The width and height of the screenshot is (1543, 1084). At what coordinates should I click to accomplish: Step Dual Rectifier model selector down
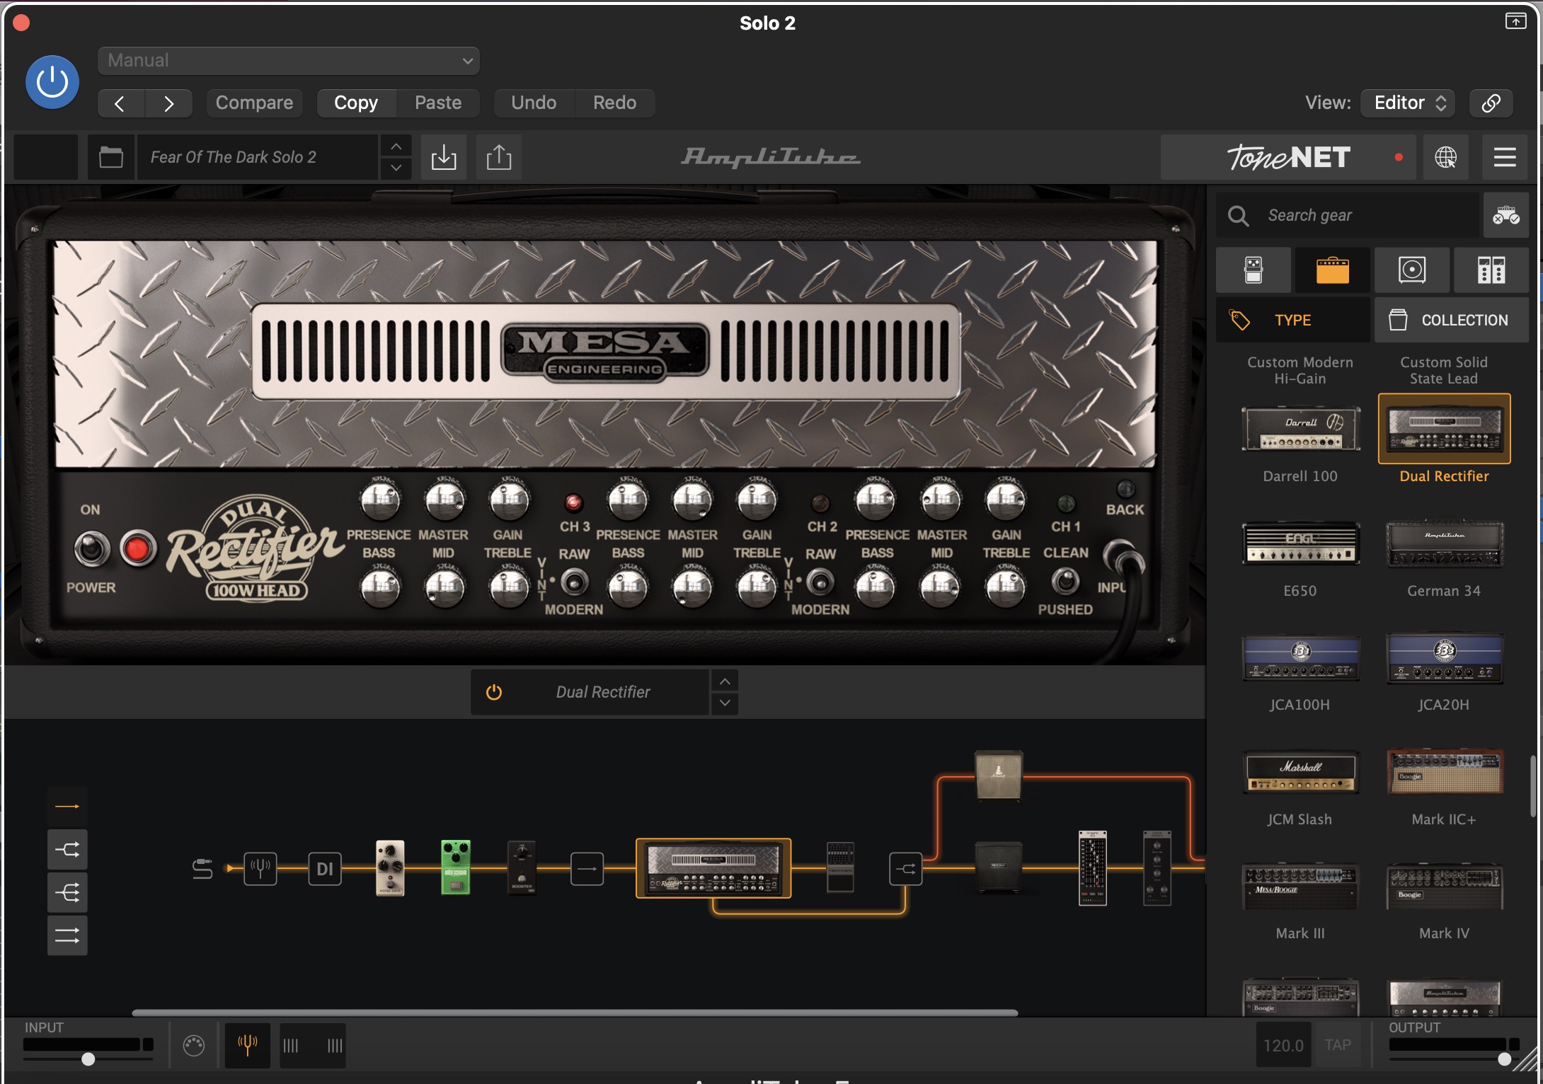click(x=725, y=703)
